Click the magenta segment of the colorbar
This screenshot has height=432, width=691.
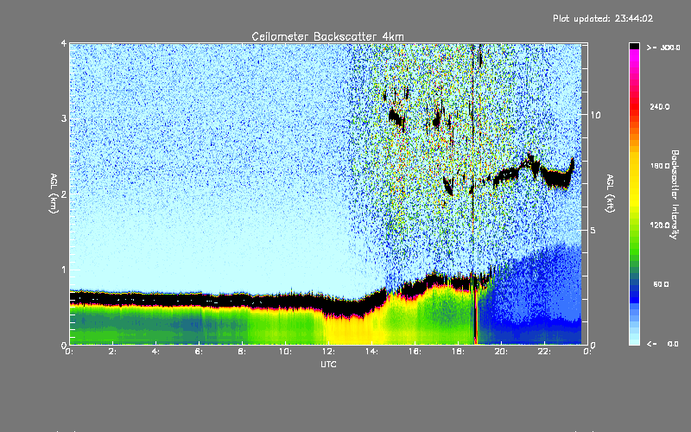coord(634,54)
